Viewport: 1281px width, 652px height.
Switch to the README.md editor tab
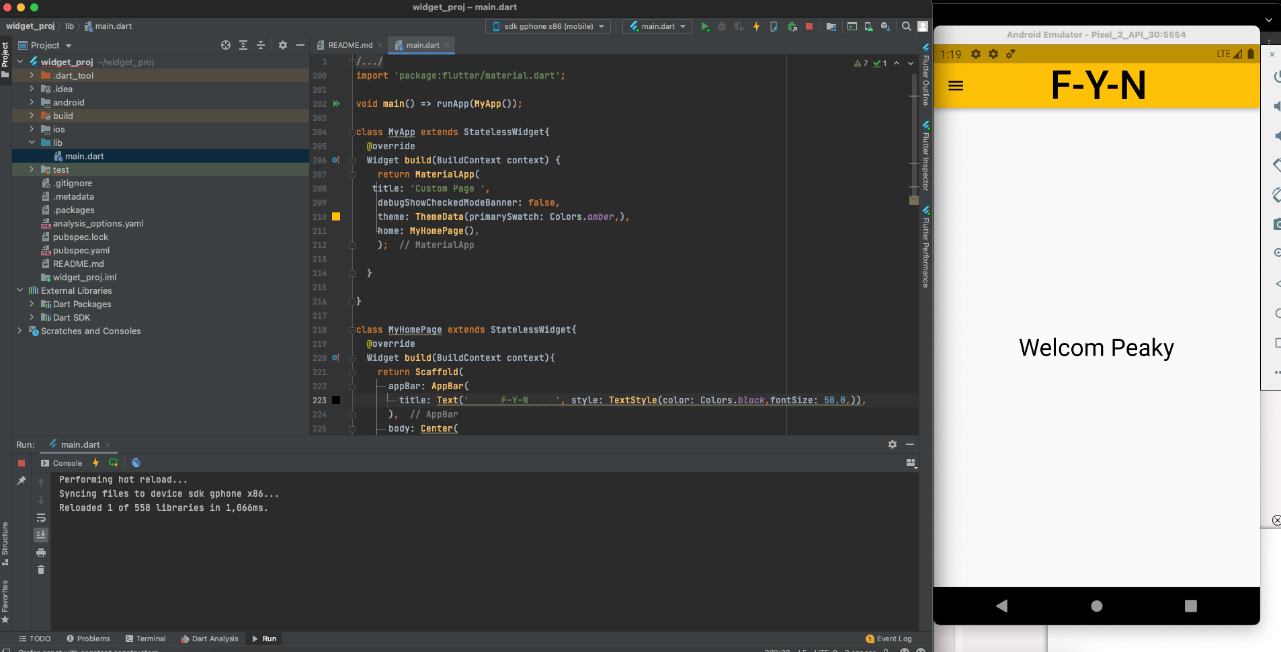[x=349, y=45]
